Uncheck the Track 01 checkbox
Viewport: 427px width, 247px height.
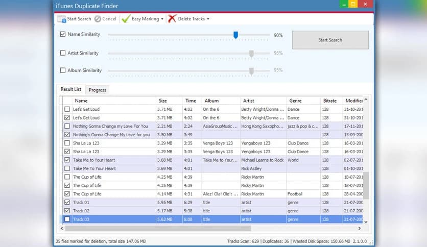tap(67, 203)
